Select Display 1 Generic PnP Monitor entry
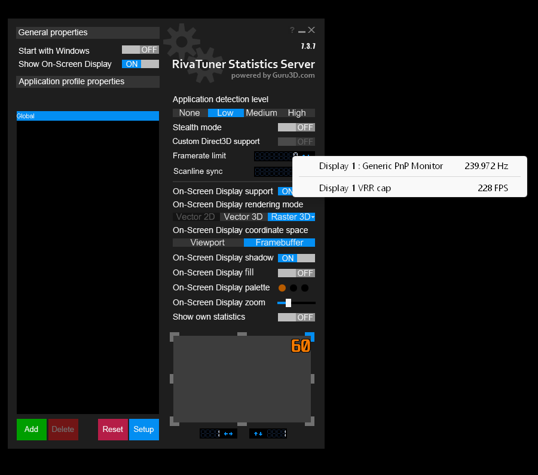 point(409,166)
